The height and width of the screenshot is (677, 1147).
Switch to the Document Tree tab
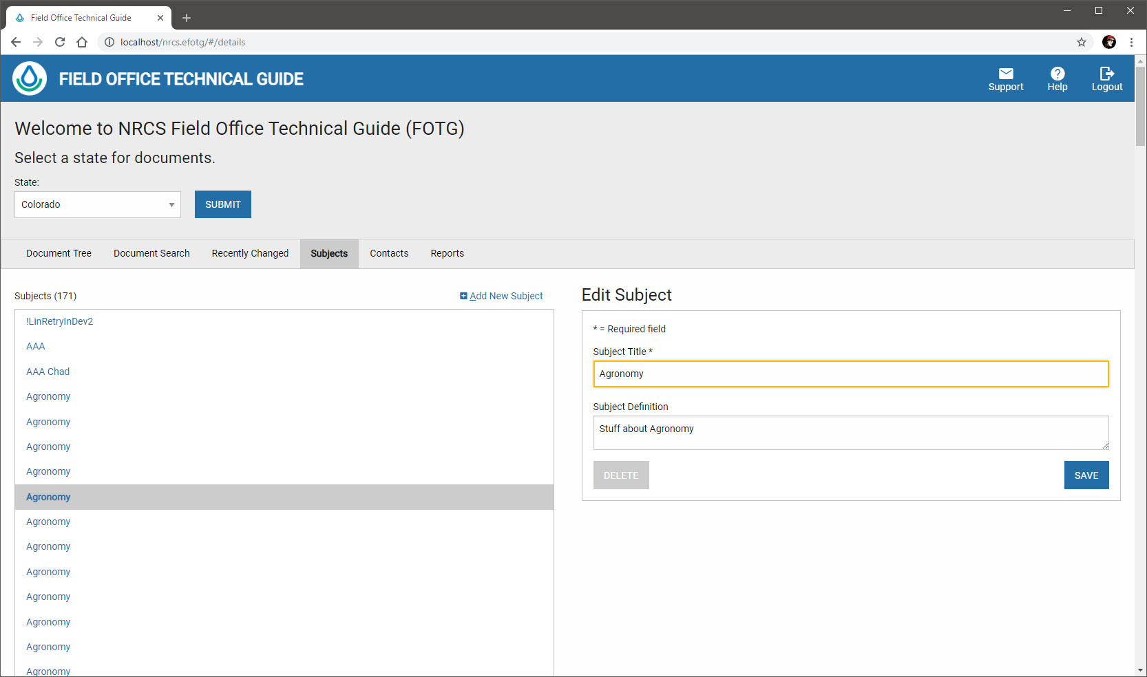click(x=59, y=253)
